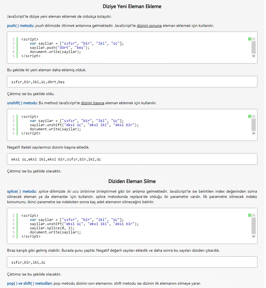Click 'var sayilar' line in the splice code block

(77, 220)
